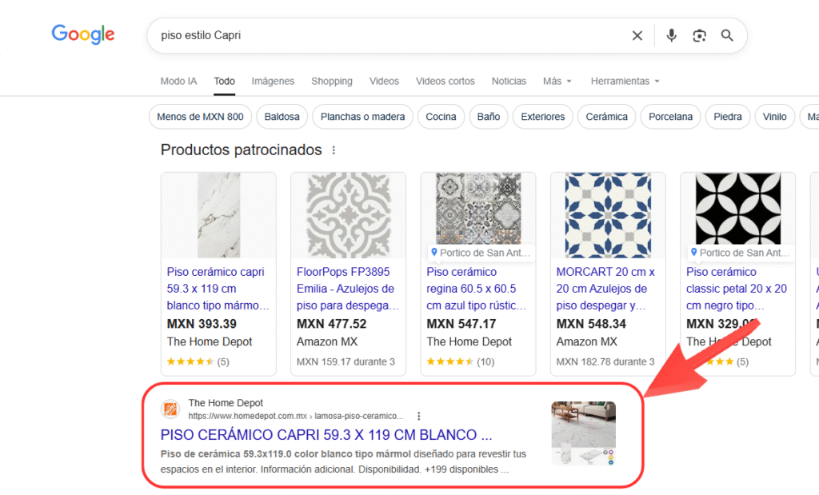Select the 'Planchas o madera' filter chip
The height and width of the screenshot is (495, 819).
(x=362, y=117)
